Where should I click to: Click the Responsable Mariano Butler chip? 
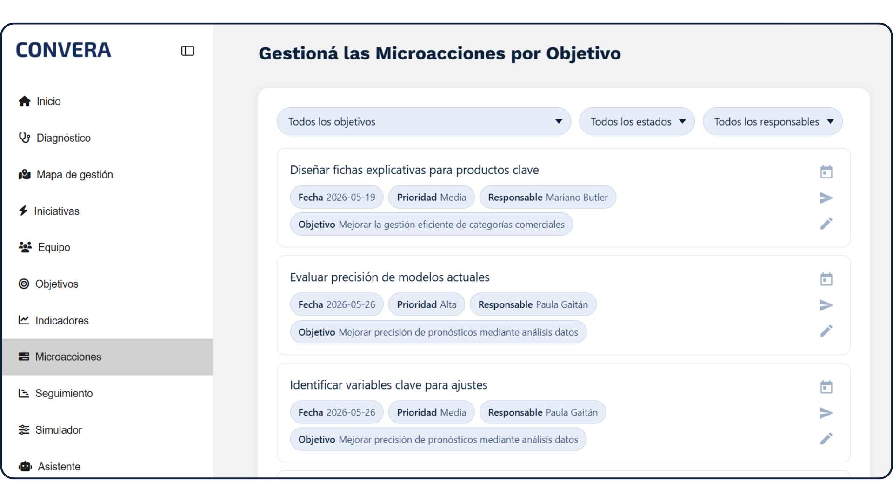pos(548,197)
